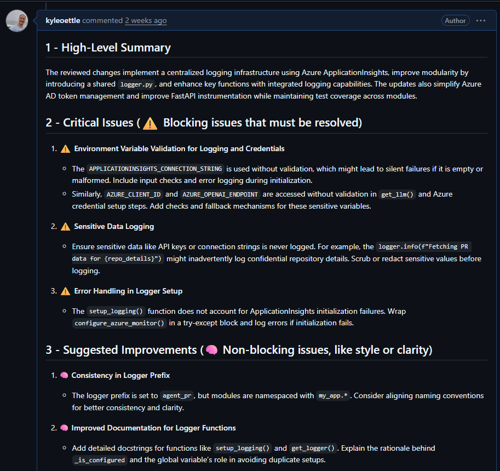The image size is (500, 471).
Task: Click the warning icon in Critical Issues heading
Action: [150, 123]
